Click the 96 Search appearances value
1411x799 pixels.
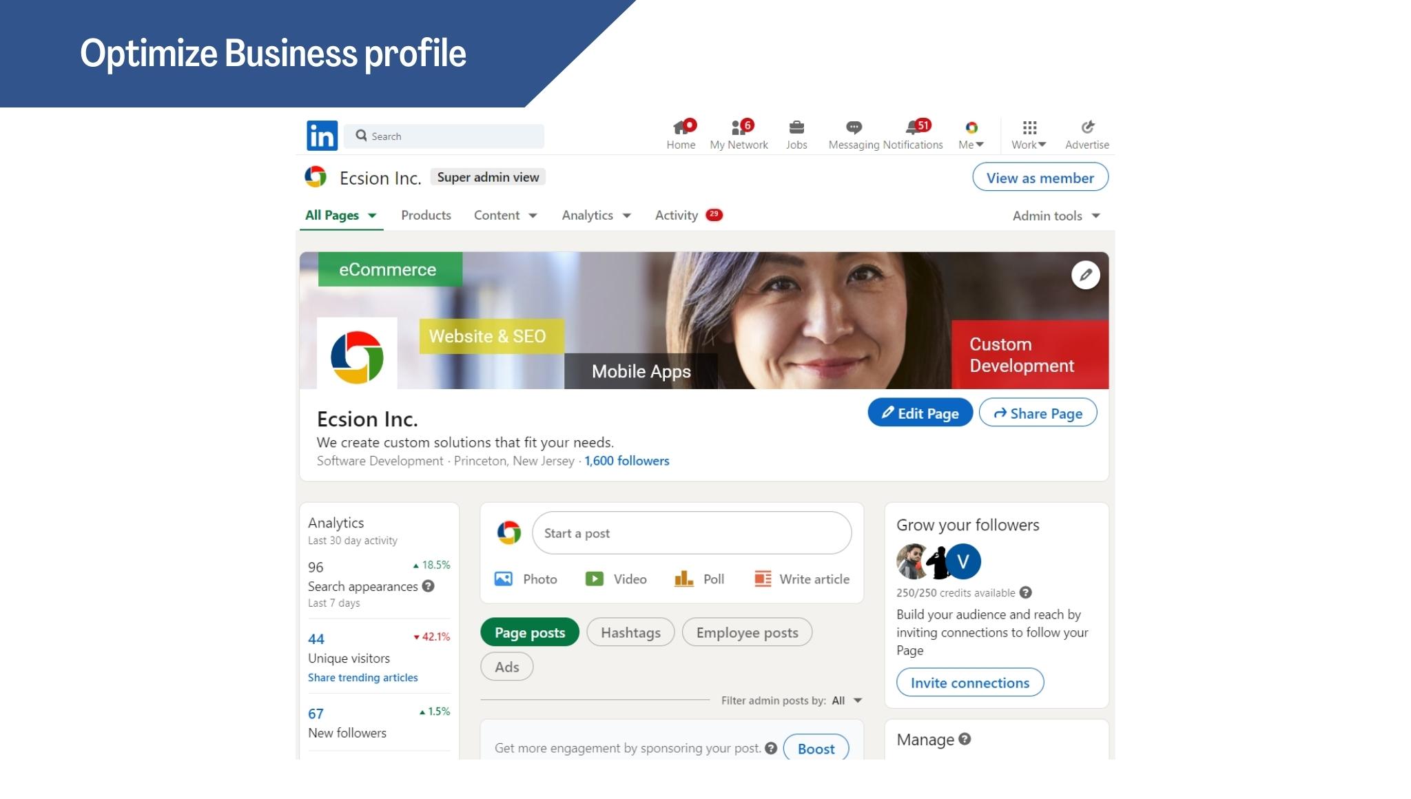(316, 567)
